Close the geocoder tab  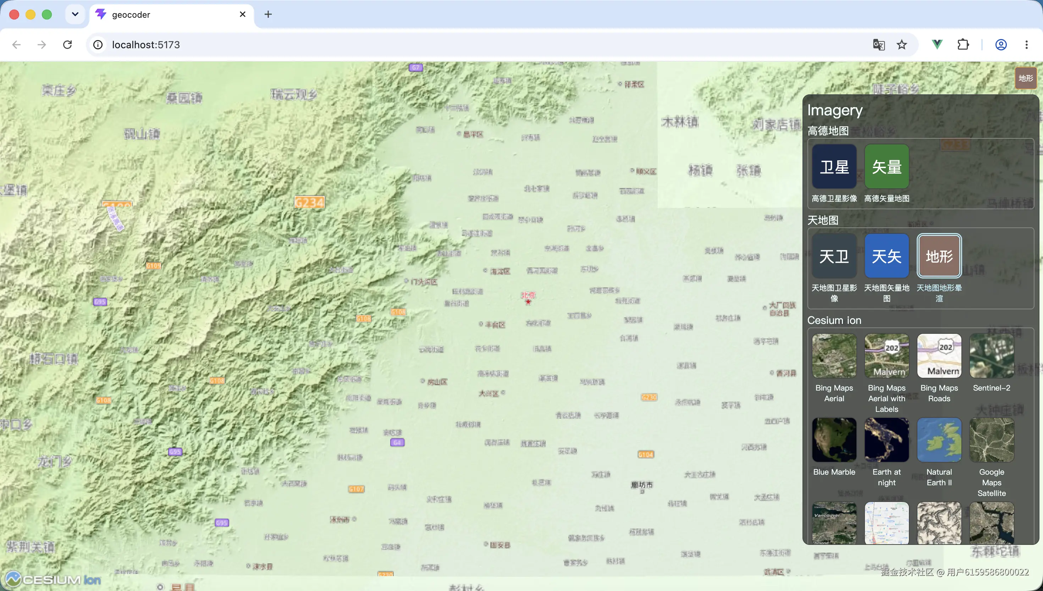click(243, 14)
